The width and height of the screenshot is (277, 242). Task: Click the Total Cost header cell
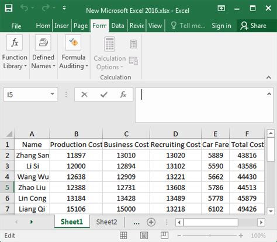tap(247, 145)
